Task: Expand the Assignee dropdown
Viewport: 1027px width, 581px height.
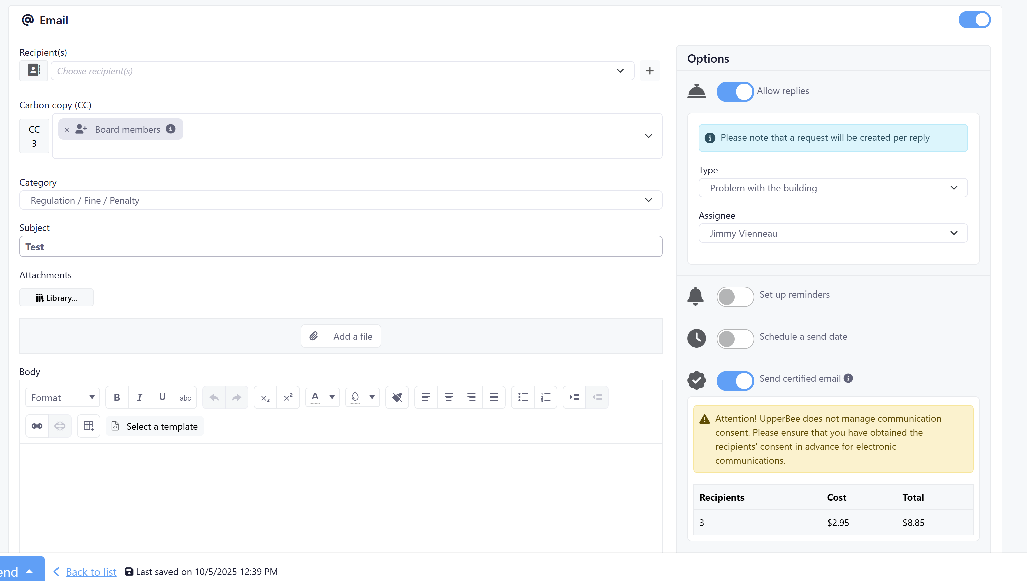Action: point(833,233)
